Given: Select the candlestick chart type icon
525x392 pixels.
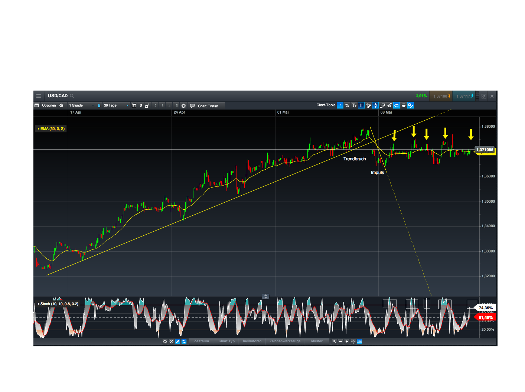Looking at the screenshot, I should pyautogui.click(x=375, y=105).
